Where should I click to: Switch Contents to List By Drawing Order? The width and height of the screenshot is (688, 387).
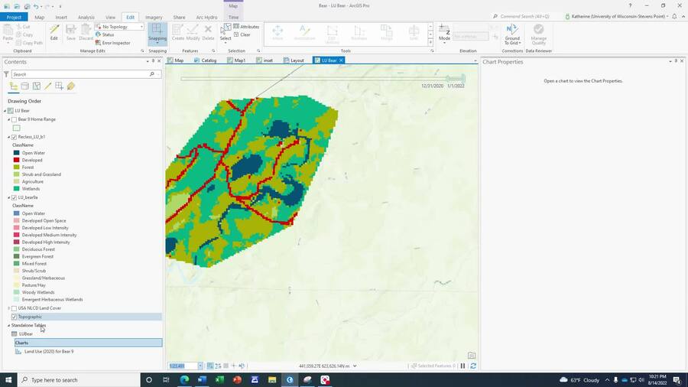pyautogui.click(x=14, y=86)
